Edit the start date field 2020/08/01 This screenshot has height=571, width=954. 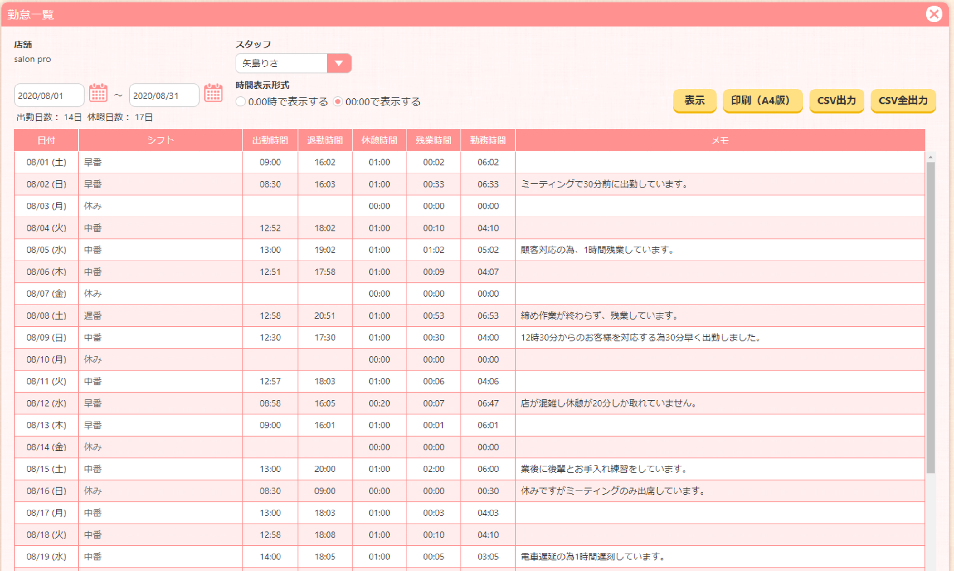click(x=49, y=95)
